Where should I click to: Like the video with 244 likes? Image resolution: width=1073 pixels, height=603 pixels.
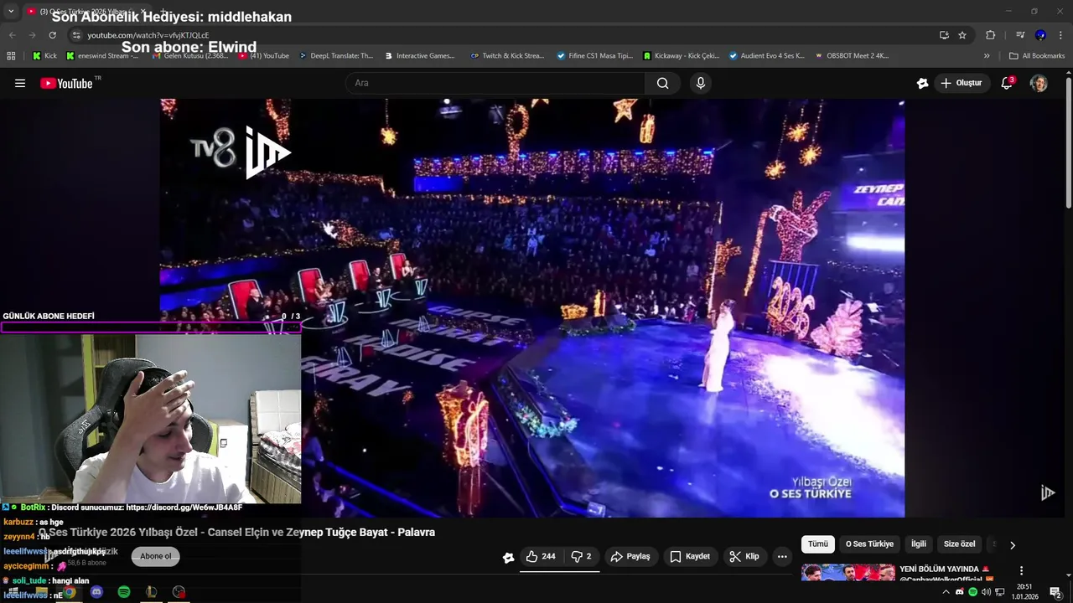tap(541, 556)
